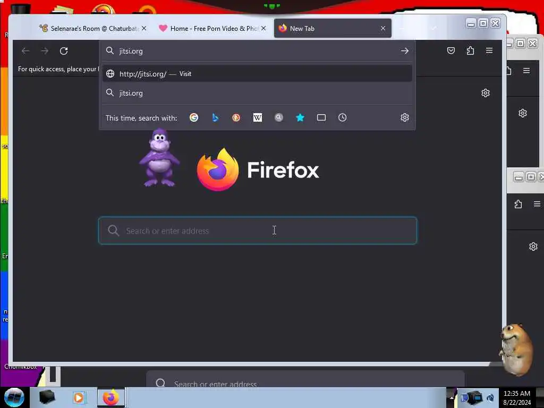
Task: Click the gear icon in second background window
Action: [x=523, y=114]
